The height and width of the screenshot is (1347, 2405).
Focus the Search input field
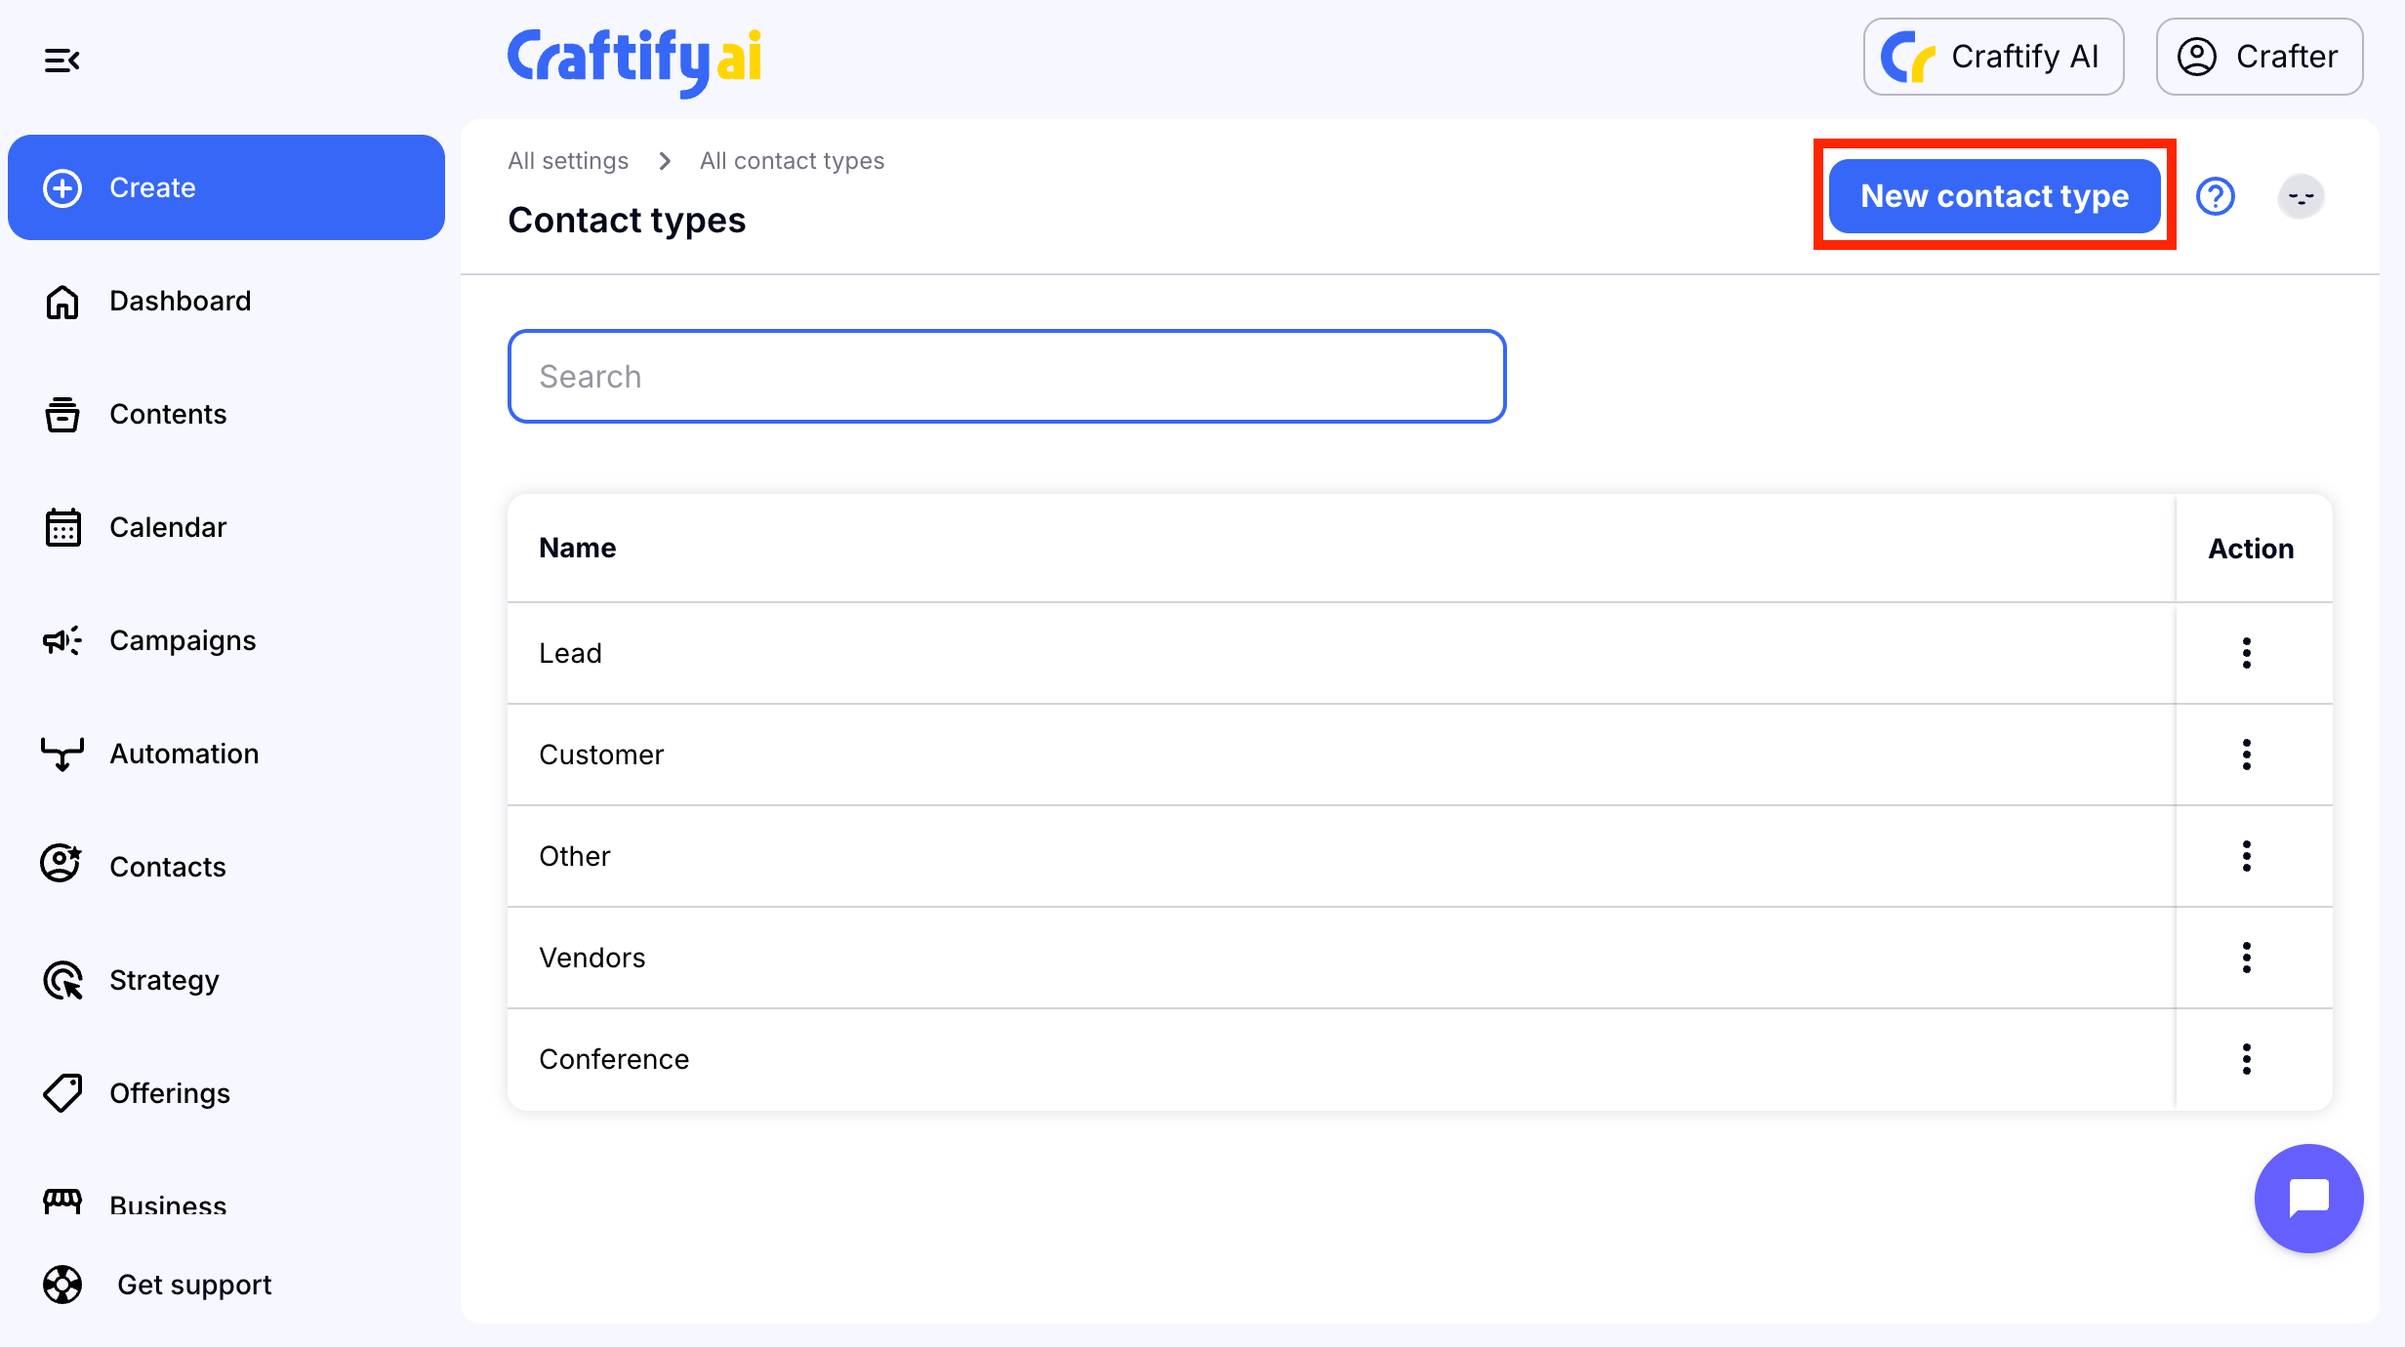tap(1006, 377)
